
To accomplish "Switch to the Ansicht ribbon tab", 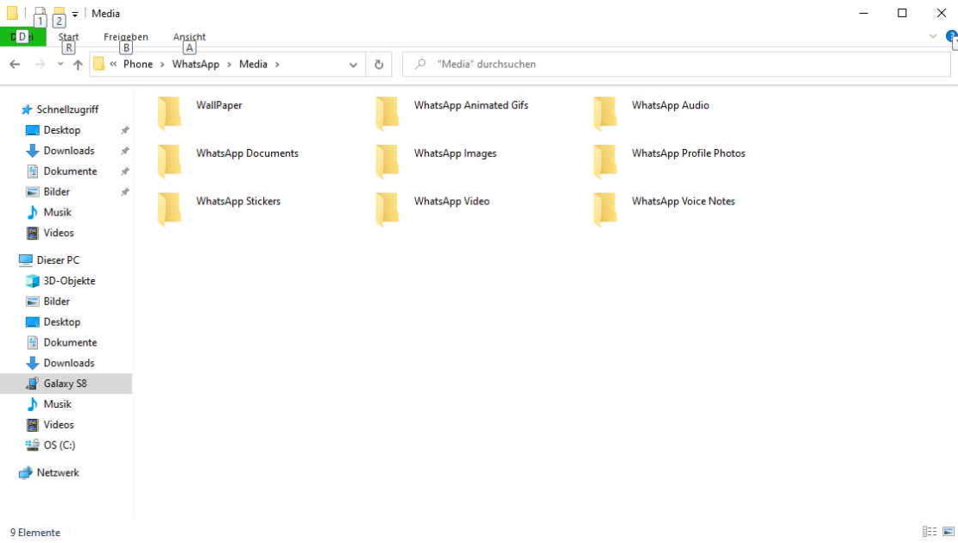I will [x=189, y=36].
